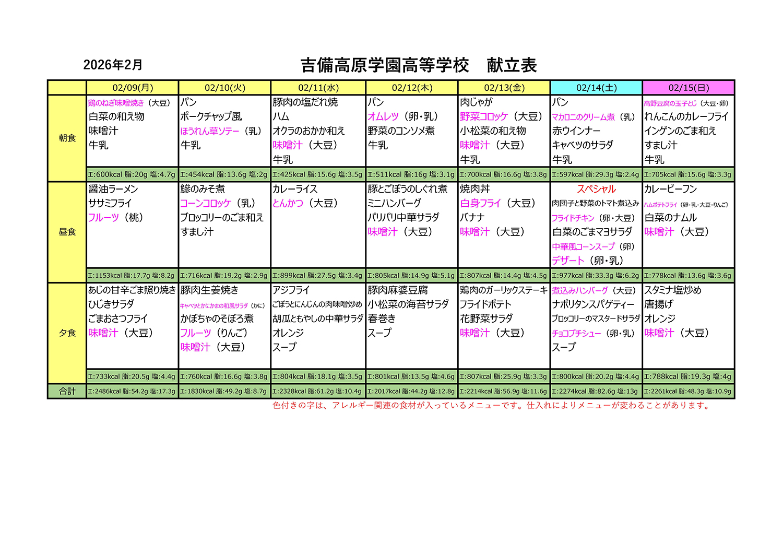
Task: Select the 02/11(水) column header
Action: [318, 88]
